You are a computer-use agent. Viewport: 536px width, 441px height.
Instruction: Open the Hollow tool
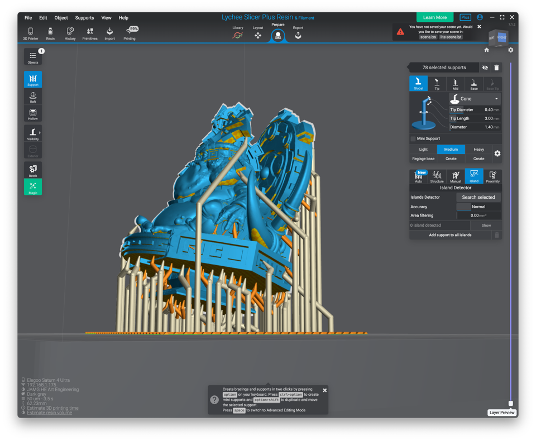click(x=33, y=114)
